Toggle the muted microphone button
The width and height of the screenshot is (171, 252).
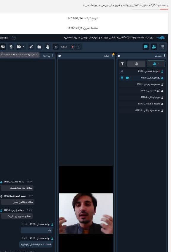(11, 47)
